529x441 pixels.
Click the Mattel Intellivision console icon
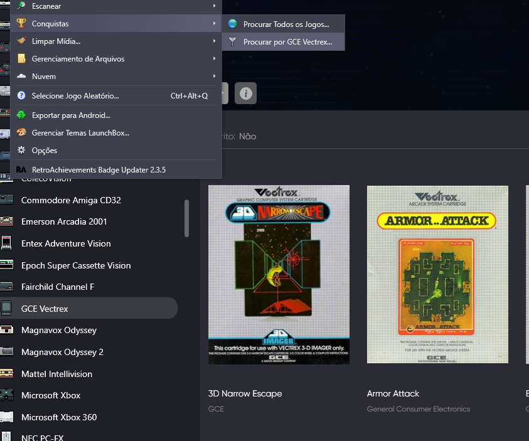pyautogui.click(x=7, y=374)
